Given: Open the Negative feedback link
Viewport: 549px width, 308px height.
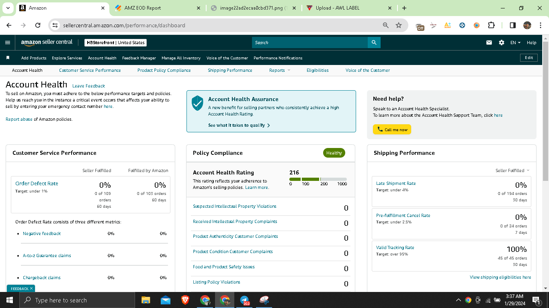Looking at the screenshot, I should click(42, 233).
